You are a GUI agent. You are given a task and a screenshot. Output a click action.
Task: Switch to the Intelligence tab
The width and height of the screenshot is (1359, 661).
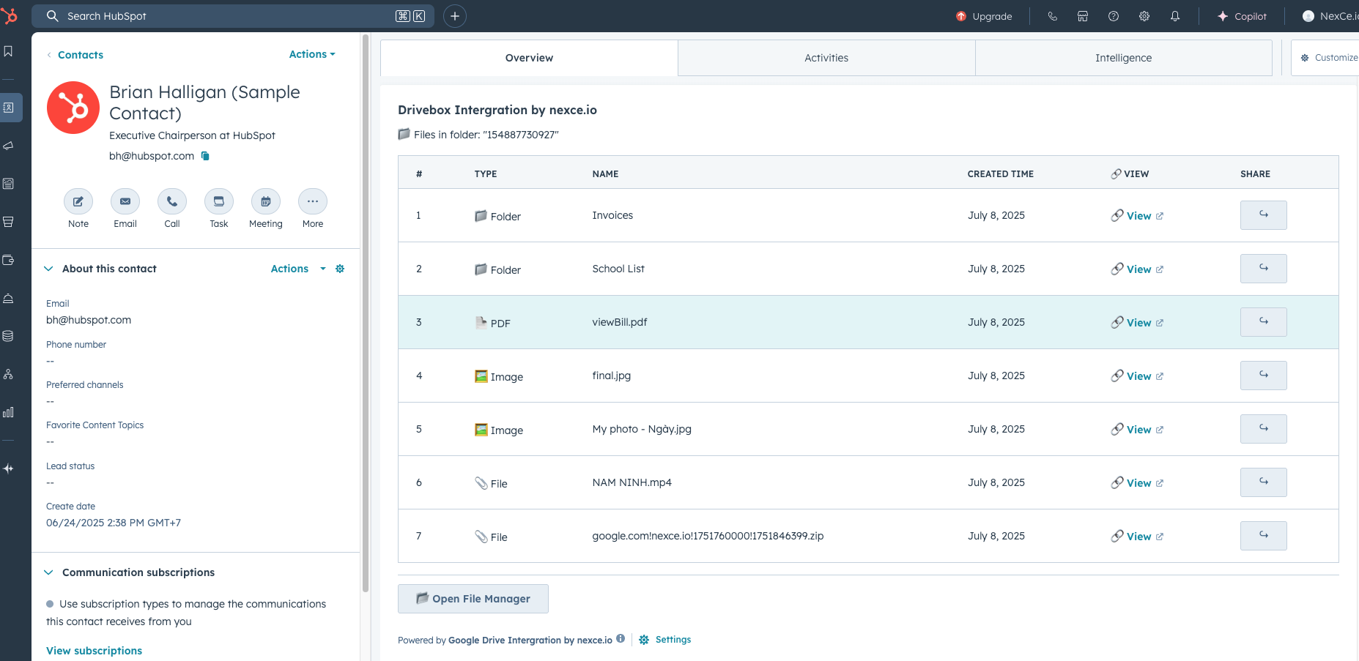(x=1123, y=58)
